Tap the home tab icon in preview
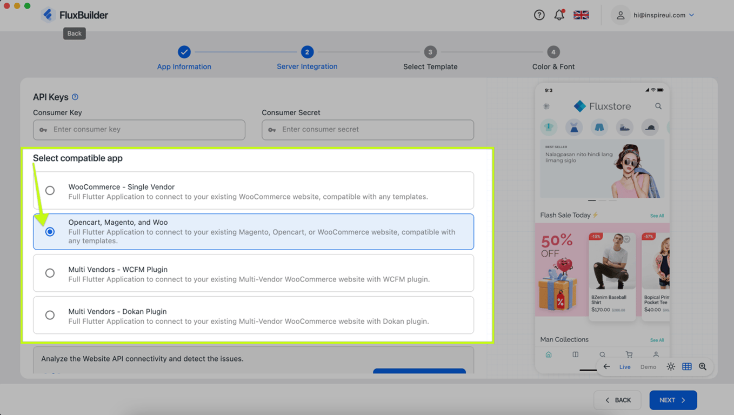The image size is (734, 415). point(549,354)
